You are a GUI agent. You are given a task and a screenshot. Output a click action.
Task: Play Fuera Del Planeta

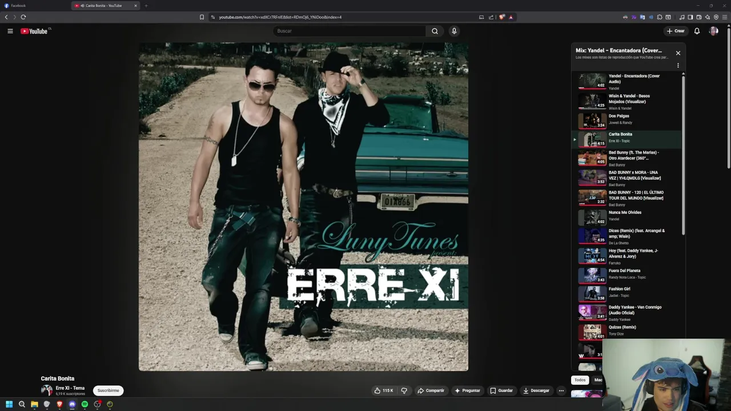[627, 275]
